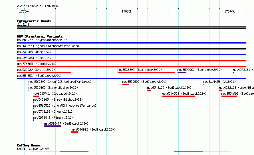Viewport: 254px width, 155px height.
Task: Open the nsv6540553 (Sedlazeck2020) label
Action: click(184, 94)
